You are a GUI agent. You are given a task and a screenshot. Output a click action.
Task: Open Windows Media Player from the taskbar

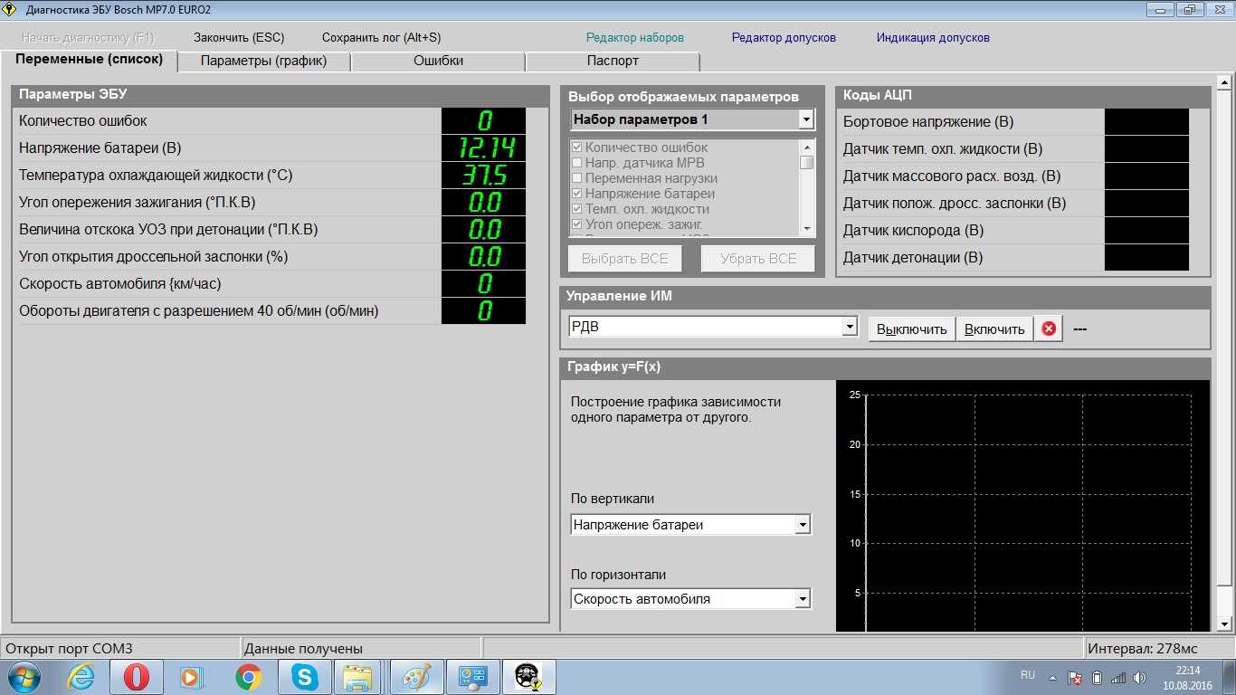point(191,677)
